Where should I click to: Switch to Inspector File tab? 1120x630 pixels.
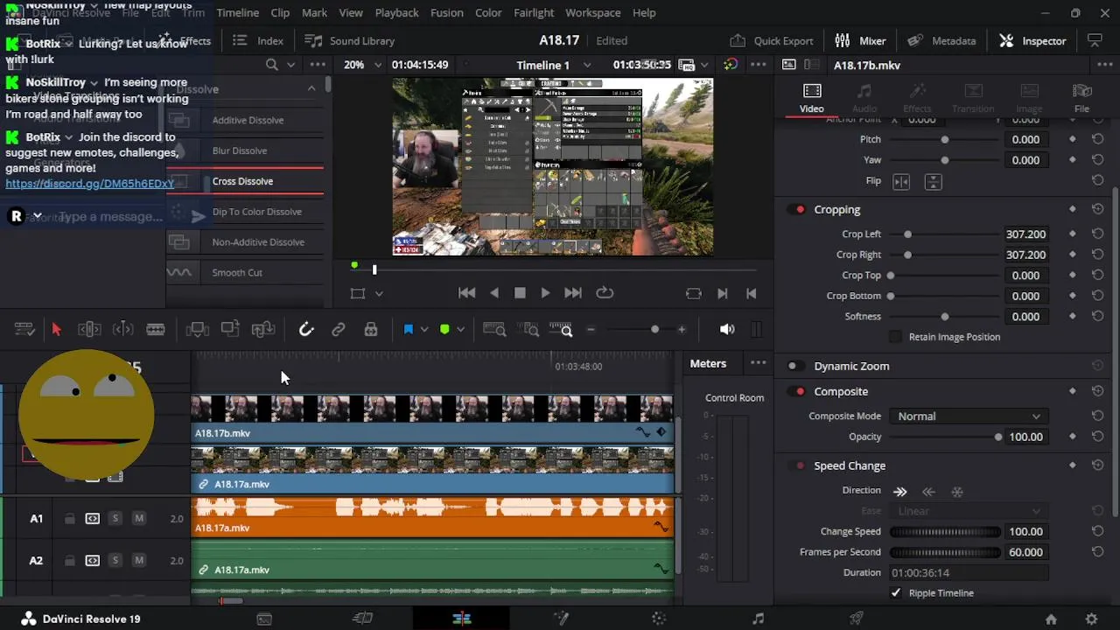tap(1081, 98)
